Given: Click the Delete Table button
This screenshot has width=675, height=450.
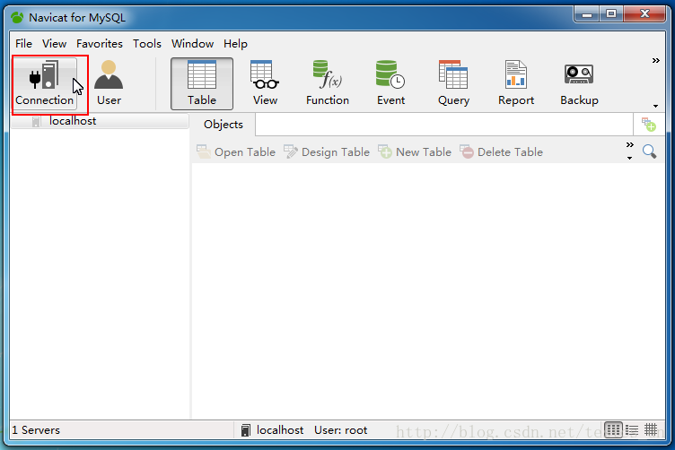Looking at the screenshot, I should click(x=501, y=151).
